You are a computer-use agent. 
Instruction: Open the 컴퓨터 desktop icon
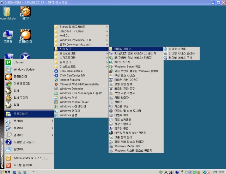pyautogui.click(x=8, y=36)
